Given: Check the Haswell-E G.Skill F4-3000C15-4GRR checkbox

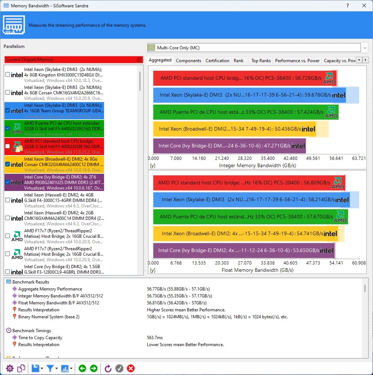Looking at the screenshot, I should 7,200.
